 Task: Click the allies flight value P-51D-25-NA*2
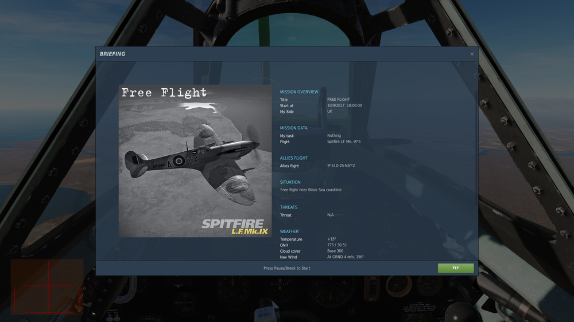tap(341, 166)
